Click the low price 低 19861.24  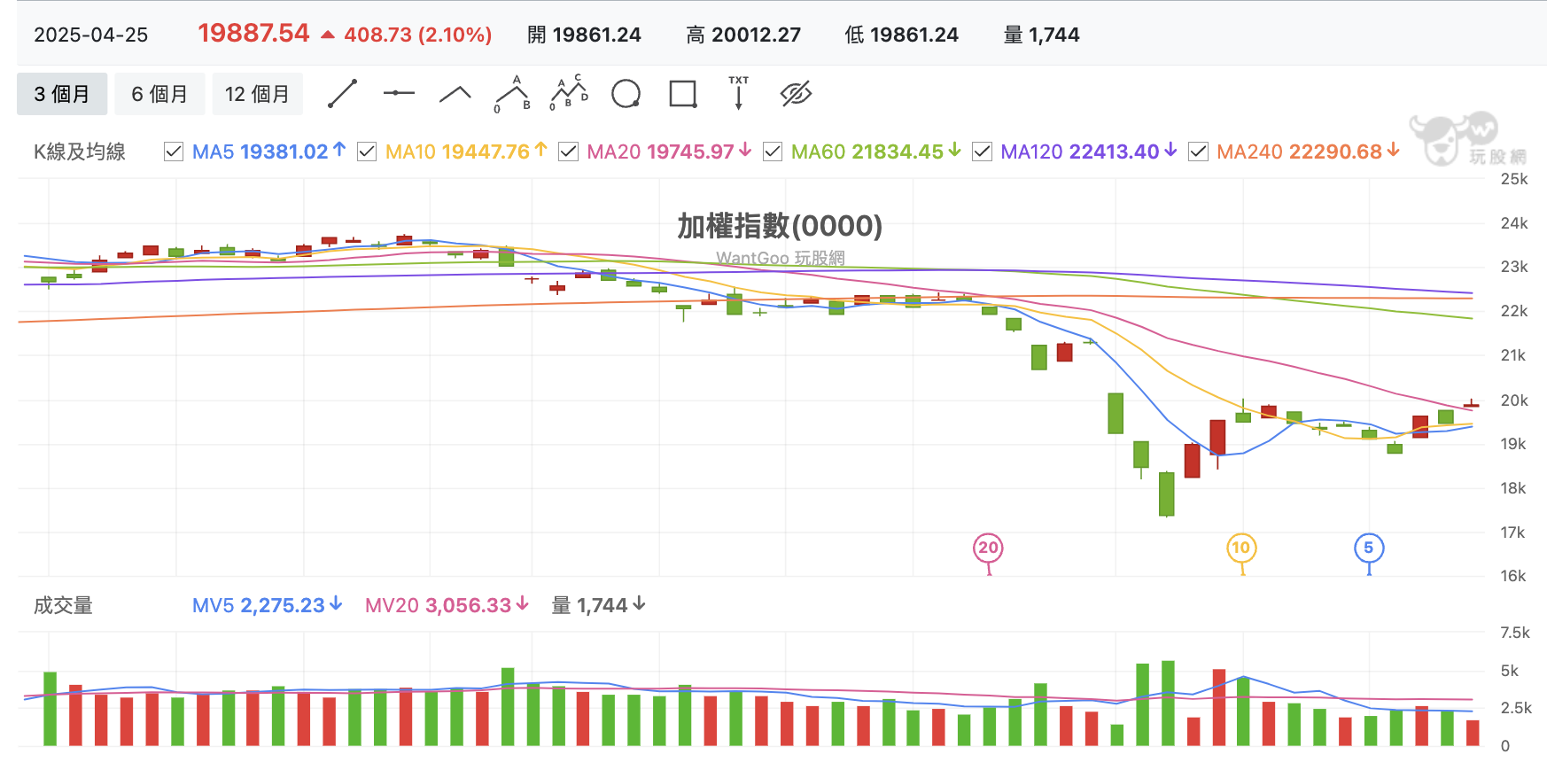click(902, 35)
